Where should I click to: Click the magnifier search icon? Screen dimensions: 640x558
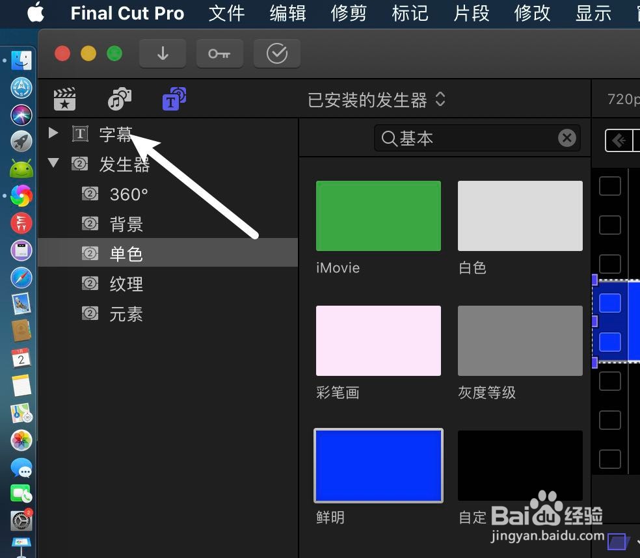click(389, 139)
